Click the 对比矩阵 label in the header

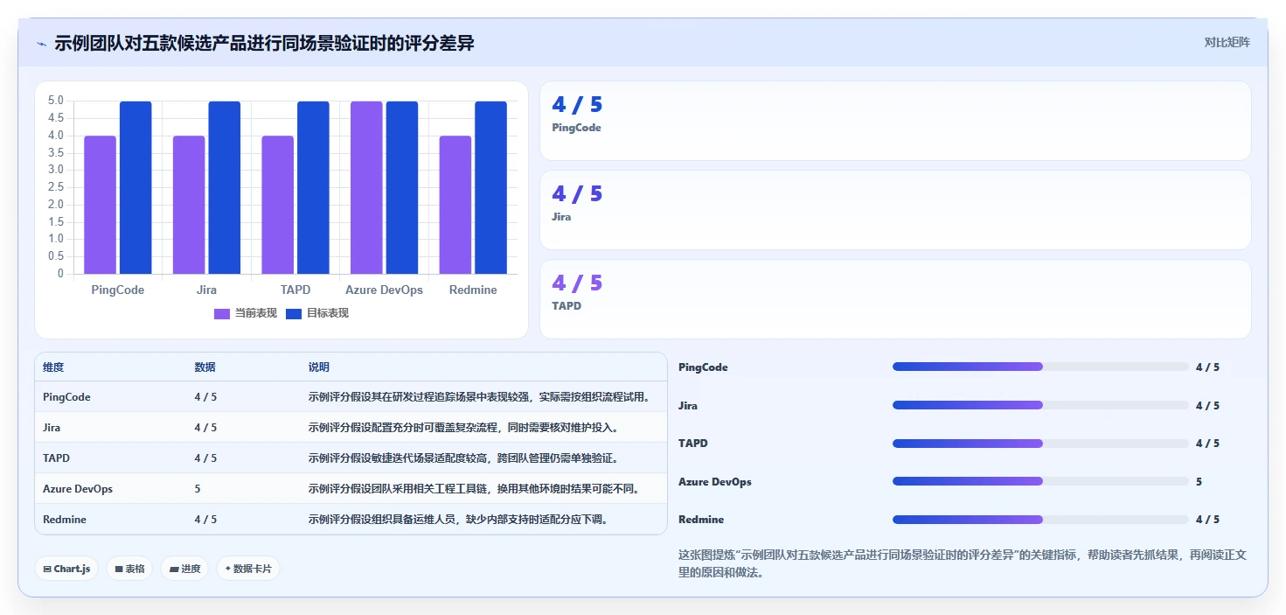pos(1227,42)
